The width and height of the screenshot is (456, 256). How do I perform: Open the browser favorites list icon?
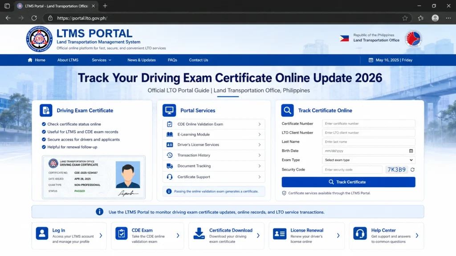(420, 18)
